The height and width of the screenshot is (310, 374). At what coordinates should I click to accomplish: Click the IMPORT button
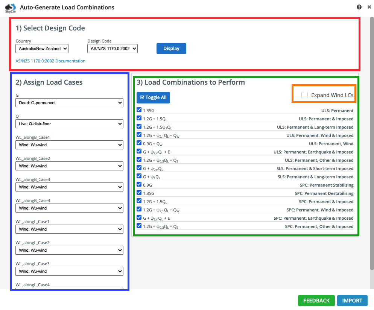pos(352,301)
